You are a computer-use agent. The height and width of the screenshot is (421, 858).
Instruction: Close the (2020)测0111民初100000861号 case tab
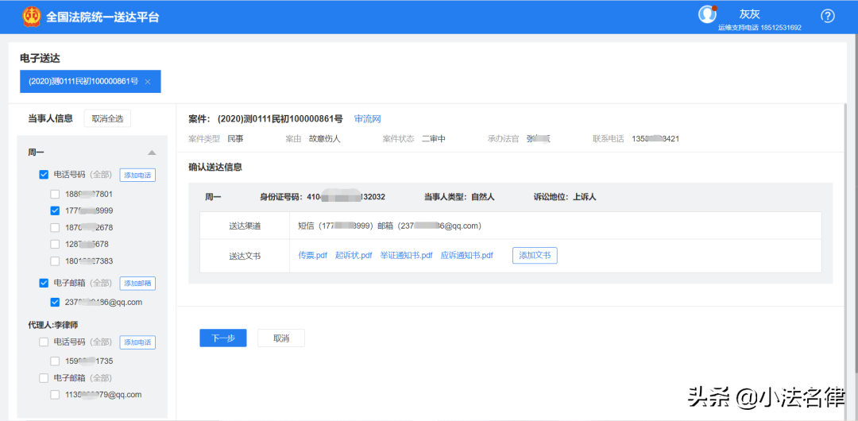tap(148, 82)
